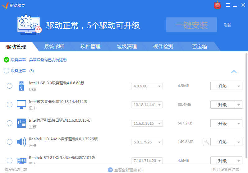Switch to 垃圾清理 tab
Image resolution: width=248 pixels, height=173 pixels.
pyautogui.click(x=127, y=47)
